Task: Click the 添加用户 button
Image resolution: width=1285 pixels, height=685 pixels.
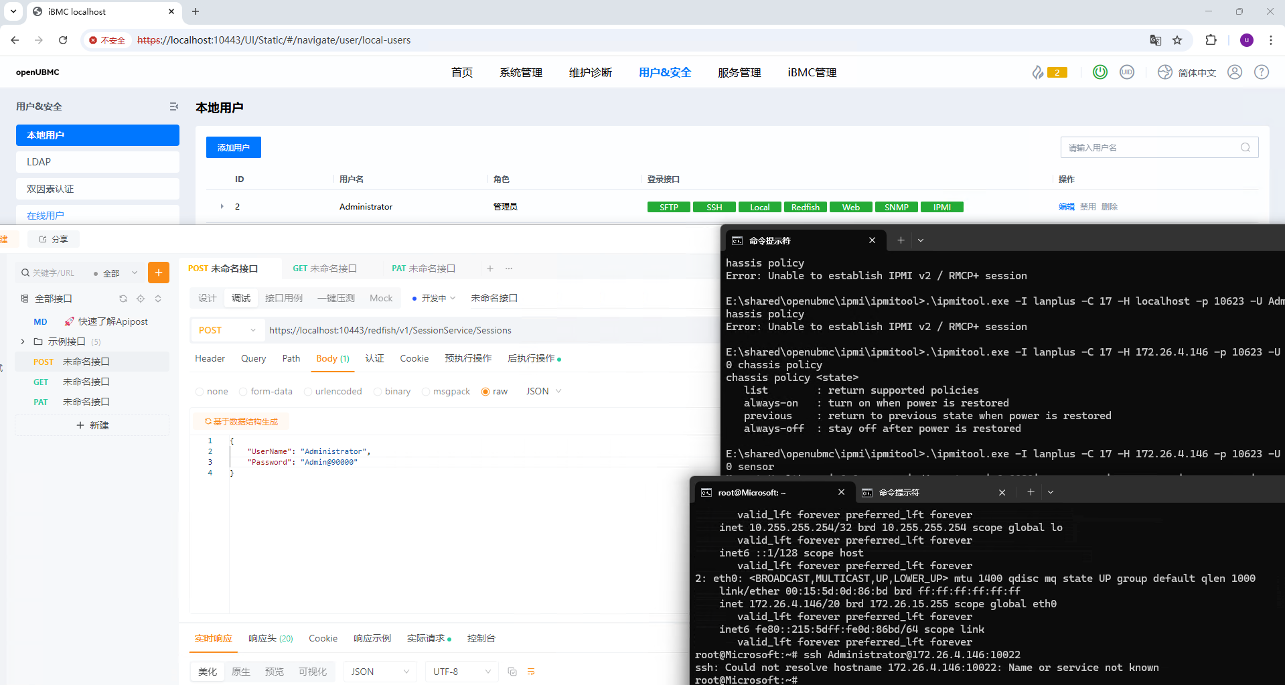Action: (233, 147)
